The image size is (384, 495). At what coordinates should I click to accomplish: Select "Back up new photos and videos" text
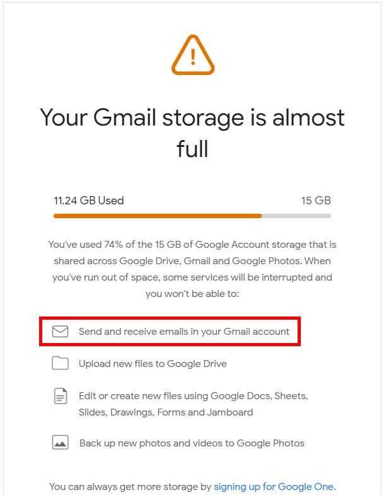pyautogui.click(x=192, y=443)
